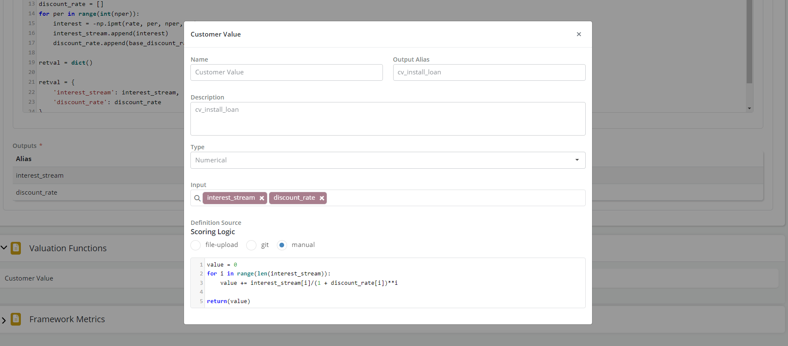Select the manual scoring logic option
The width and height of the screenshot is (788, 346).
[x=282, y=245]
